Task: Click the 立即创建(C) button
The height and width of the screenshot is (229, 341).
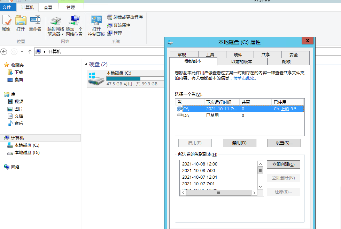Action: tap(284, 164)
